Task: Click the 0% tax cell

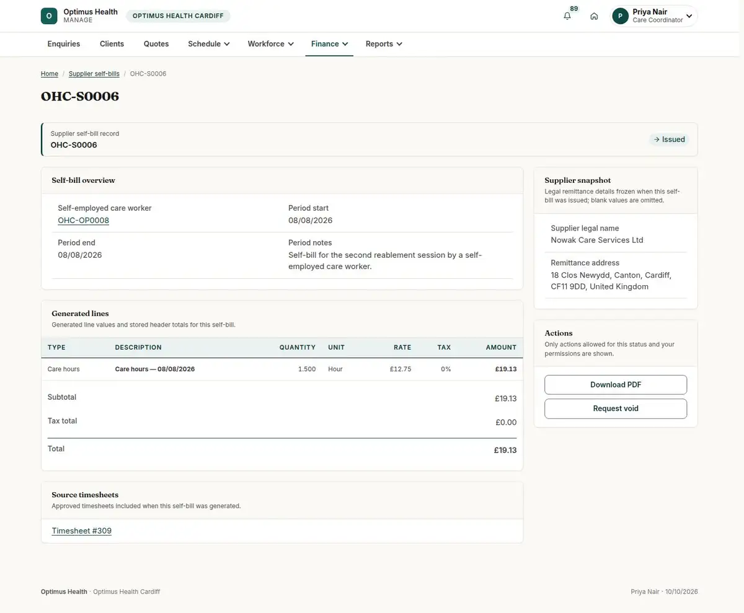Action: coord(446,369)
